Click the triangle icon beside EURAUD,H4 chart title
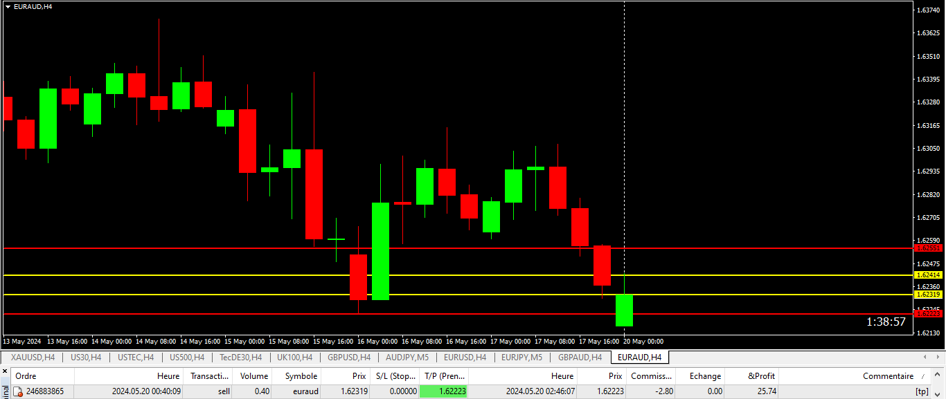 coord(8,6)
